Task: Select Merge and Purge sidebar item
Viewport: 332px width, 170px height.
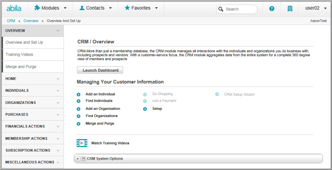Action: [33, 67]
